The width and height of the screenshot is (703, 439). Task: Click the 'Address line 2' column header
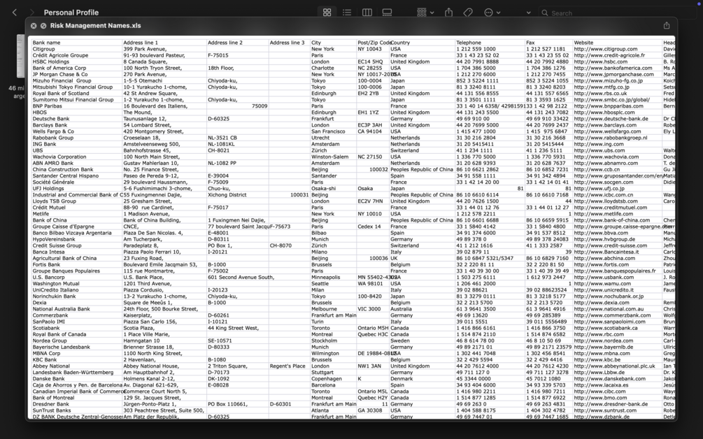pos(225,43)
